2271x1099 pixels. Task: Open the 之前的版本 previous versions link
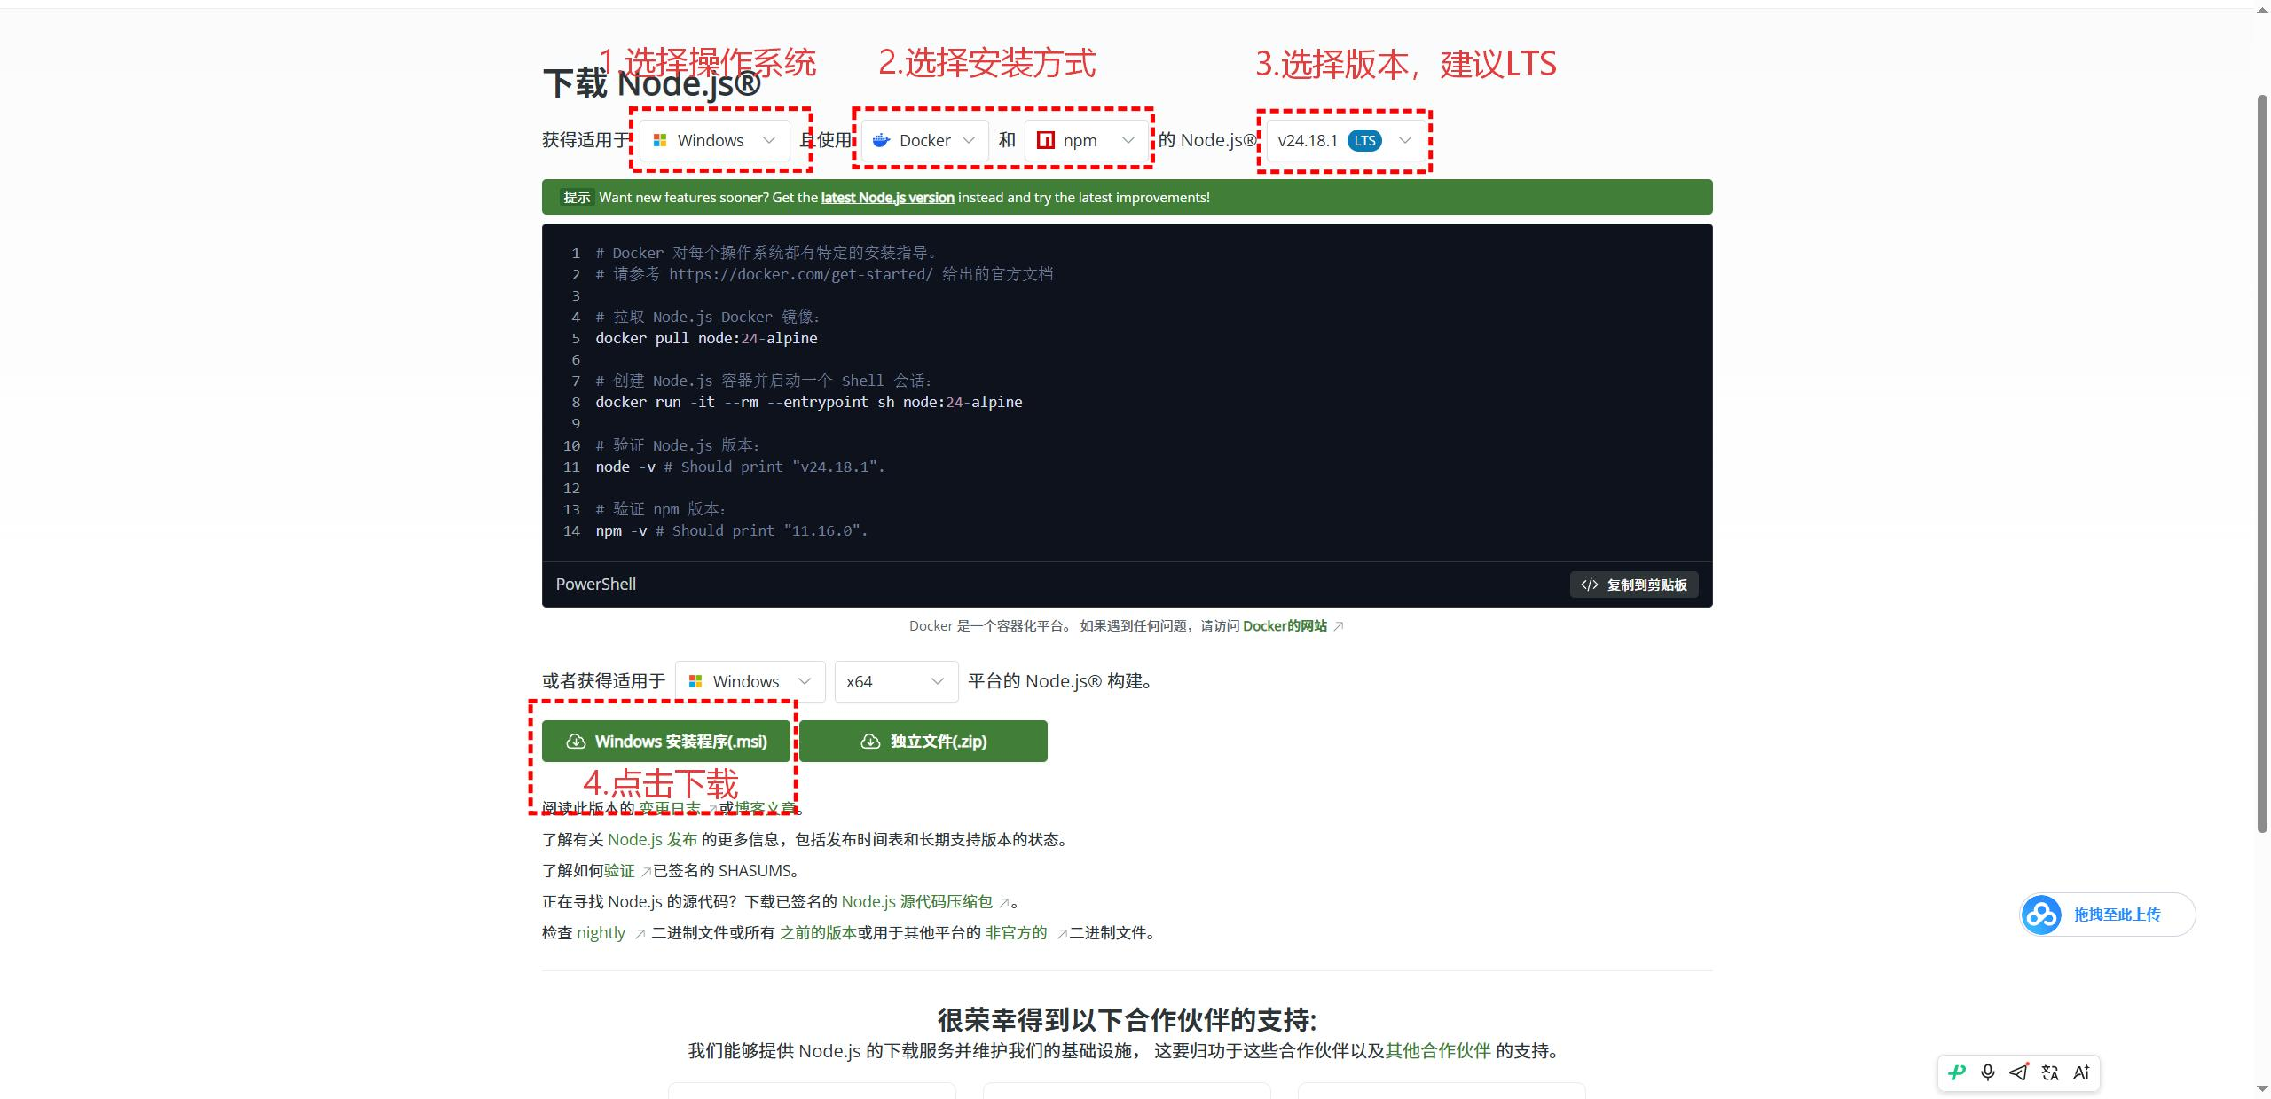point(818,932)
